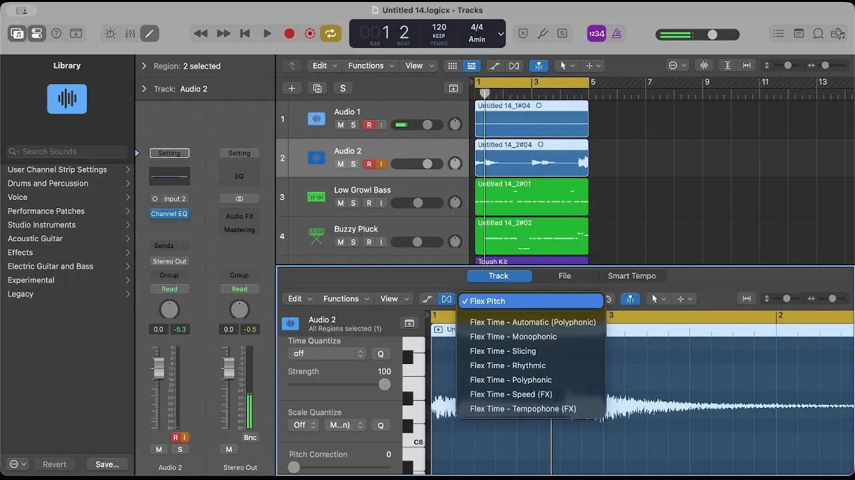Select the Untitled 14_2#01 green region
This screenshot has height=480, width=855.
[x=532, y=197]
